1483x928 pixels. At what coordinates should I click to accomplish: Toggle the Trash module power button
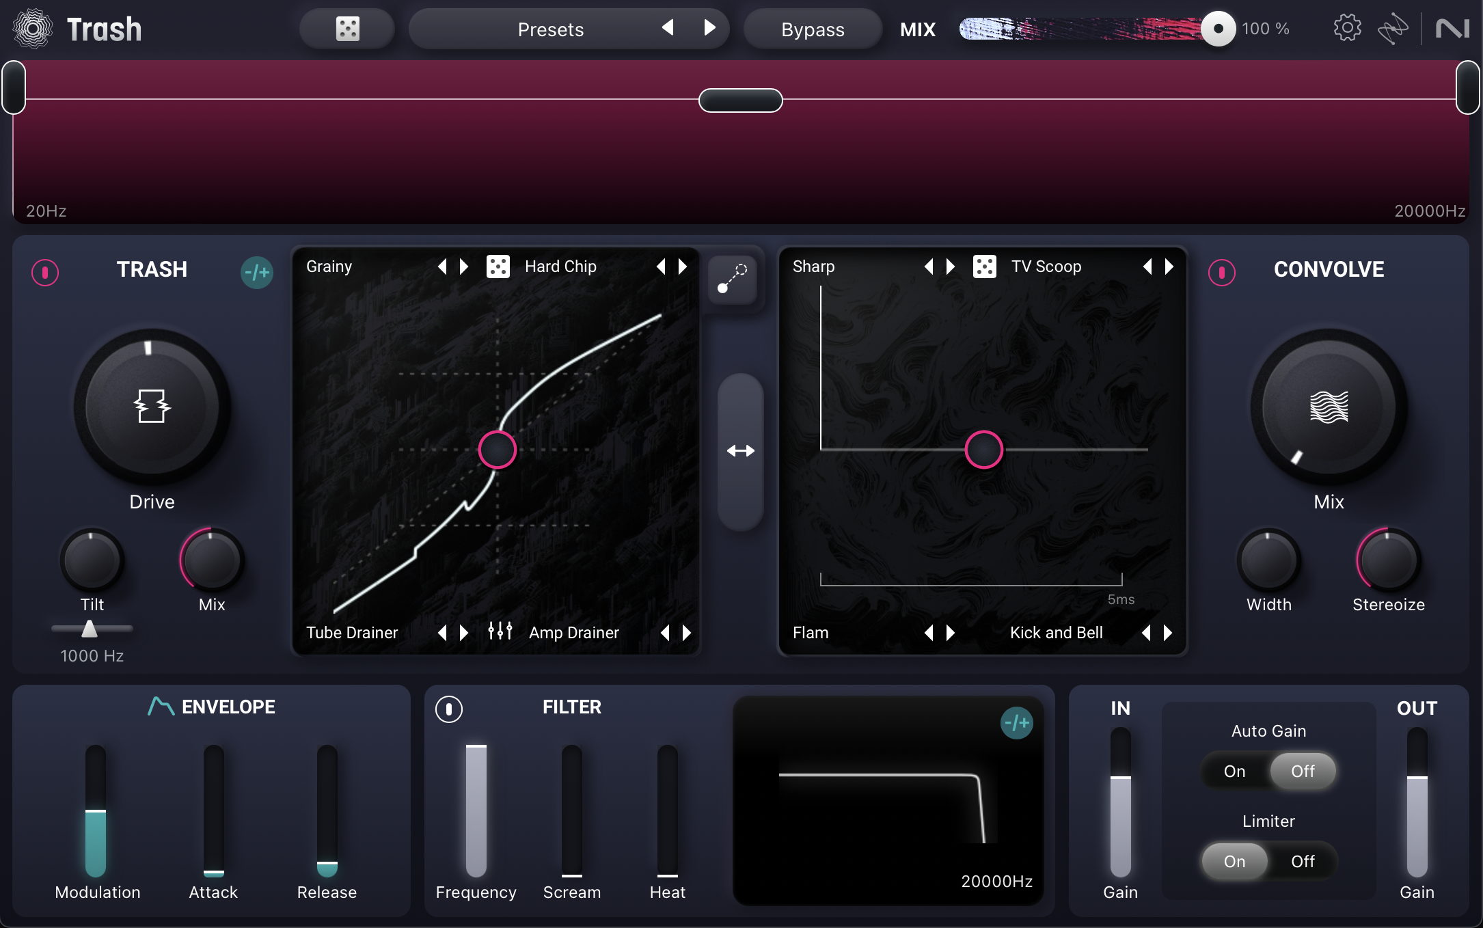pos(45,272)
